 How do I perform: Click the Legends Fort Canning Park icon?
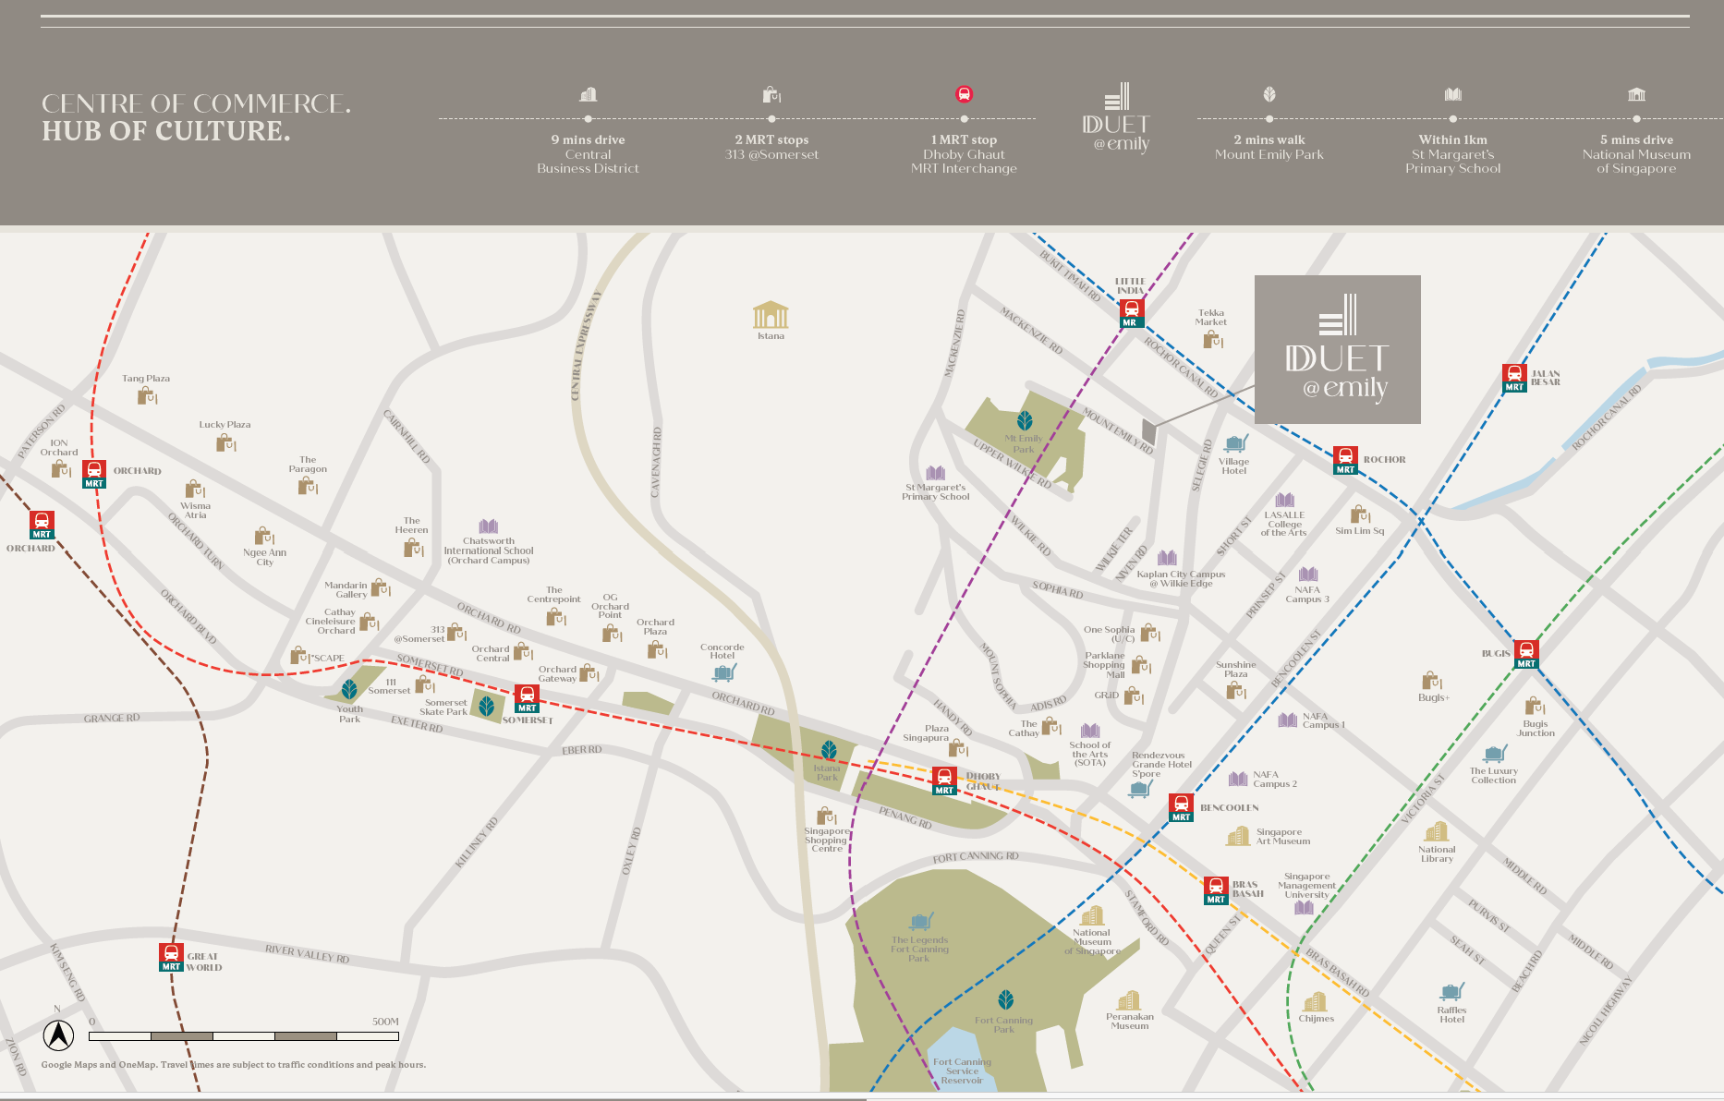click(x=920, y=921)
